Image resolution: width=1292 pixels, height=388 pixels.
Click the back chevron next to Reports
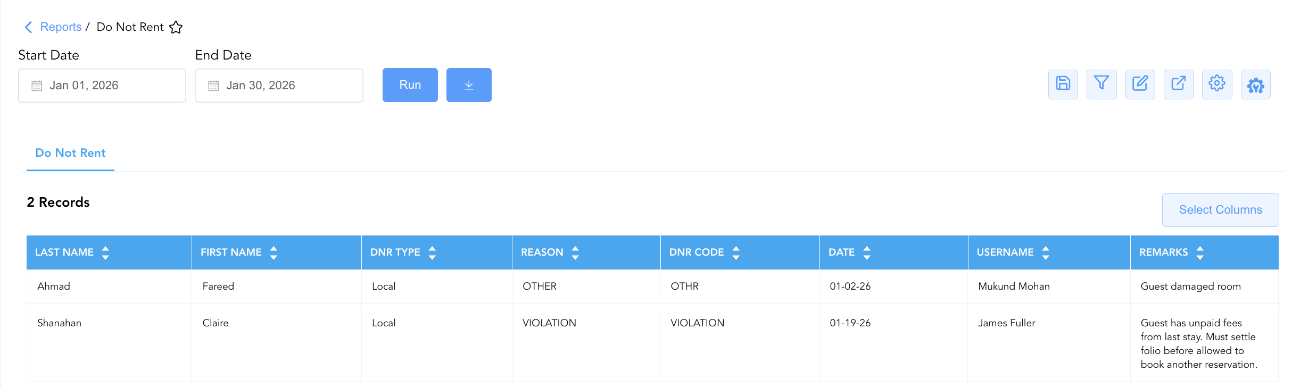point(29,27)
